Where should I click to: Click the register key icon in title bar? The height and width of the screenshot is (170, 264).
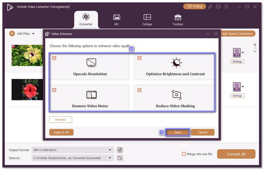click(x=210, y=7)
